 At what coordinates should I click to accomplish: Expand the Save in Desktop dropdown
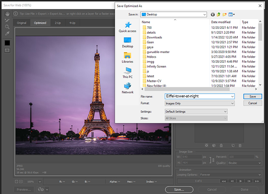[173, 15]
